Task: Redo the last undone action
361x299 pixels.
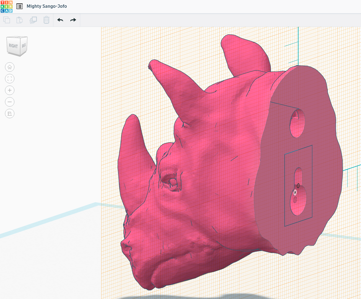Action: pyautogui.click(x=73, y=20)
